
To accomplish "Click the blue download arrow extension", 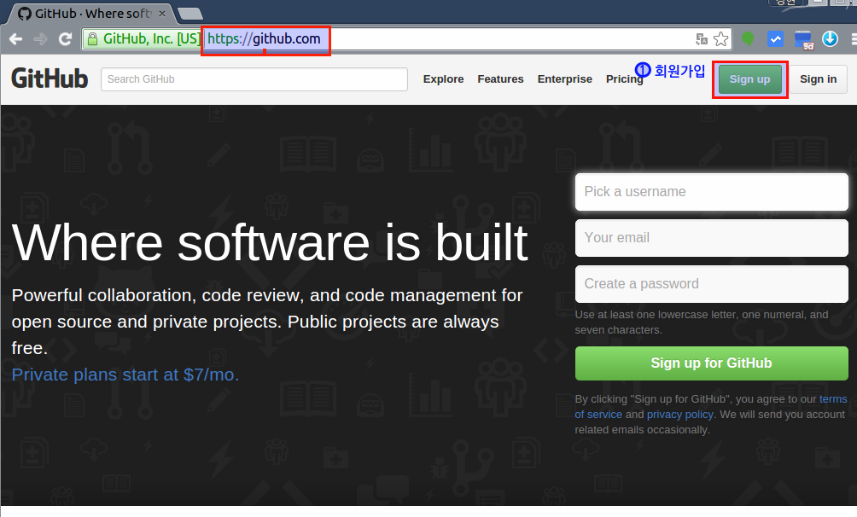I will [830, 38].
